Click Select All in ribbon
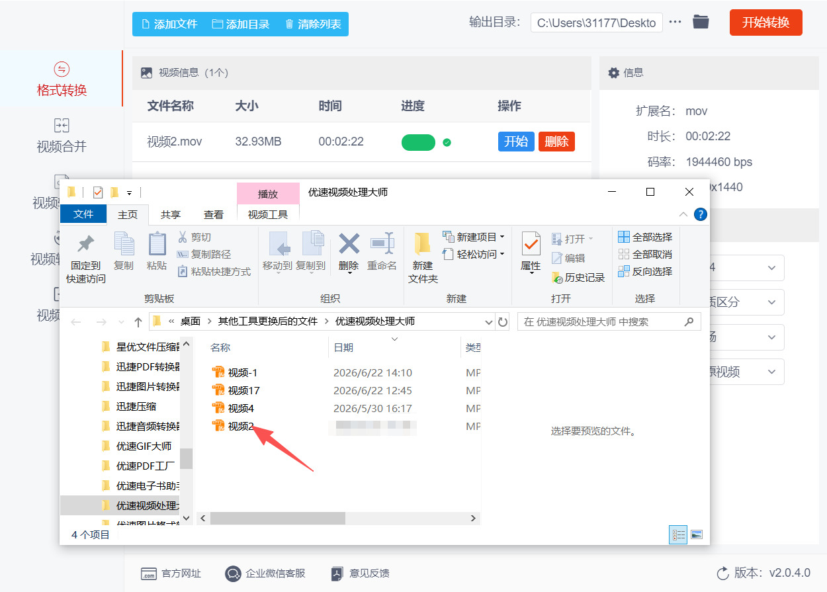827x592 pixels. (x=645, y=237)
